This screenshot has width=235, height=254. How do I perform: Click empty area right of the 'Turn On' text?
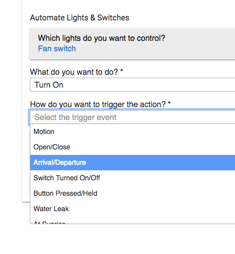pos(149,85)
